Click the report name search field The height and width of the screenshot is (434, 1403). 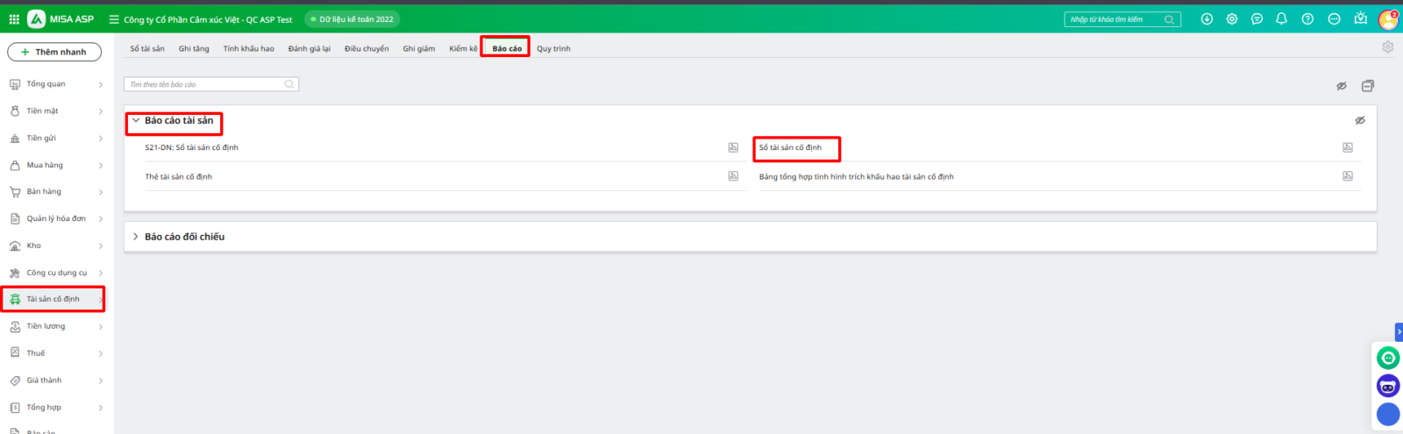[206, 84]
